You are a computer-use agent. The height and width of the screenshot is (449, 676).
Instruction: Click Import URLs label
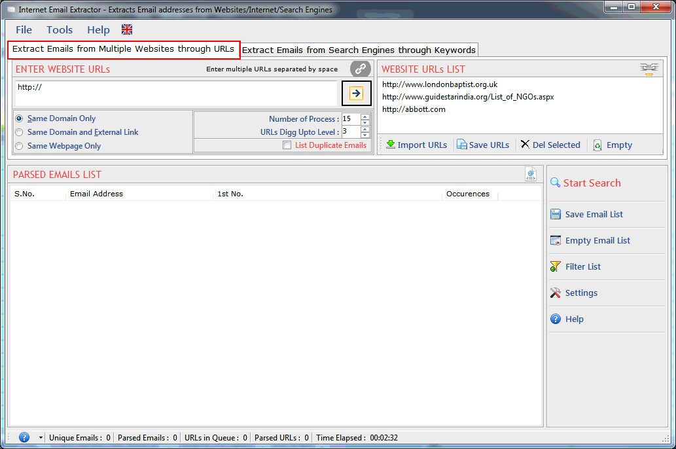(422, 145)
